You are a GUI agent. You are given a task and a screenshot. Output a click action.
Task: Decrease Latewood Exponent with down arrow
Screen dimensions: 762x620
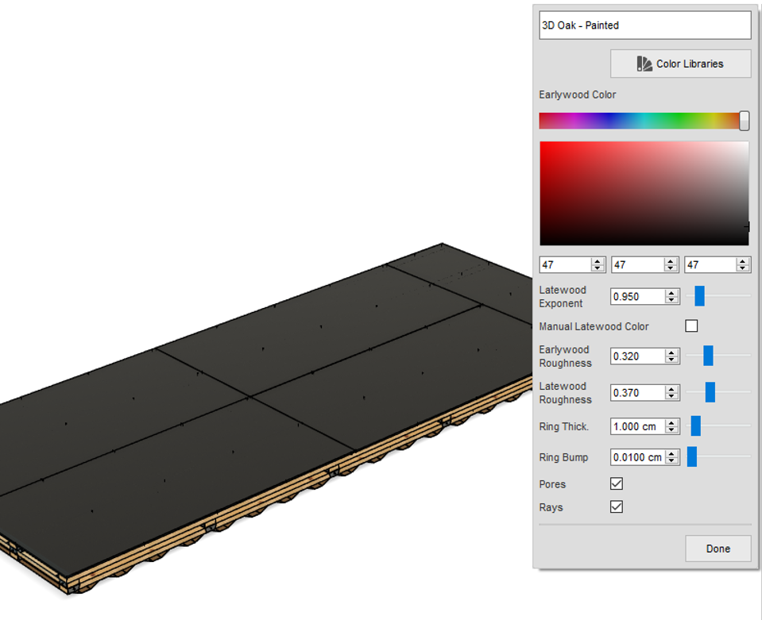coord(671,300)
